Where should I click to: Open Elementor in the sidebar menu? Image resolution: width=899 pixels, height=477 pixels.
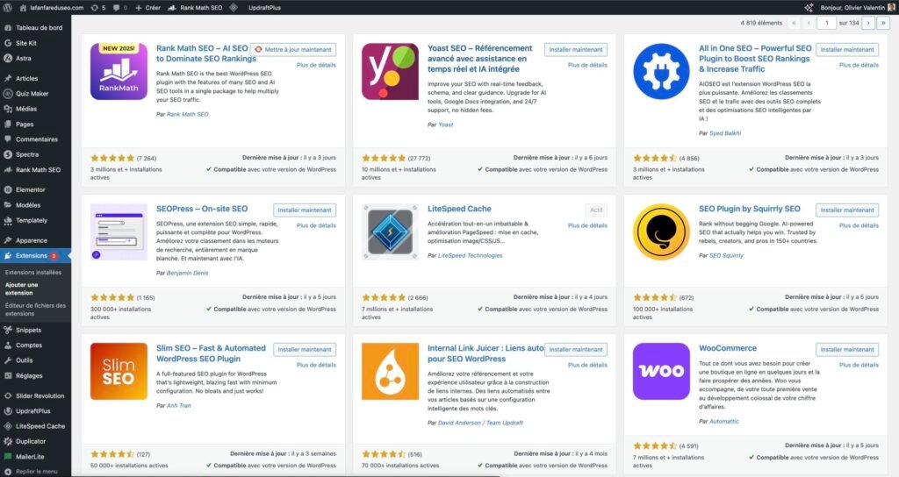pyautogui.click(x=30, y=189)
